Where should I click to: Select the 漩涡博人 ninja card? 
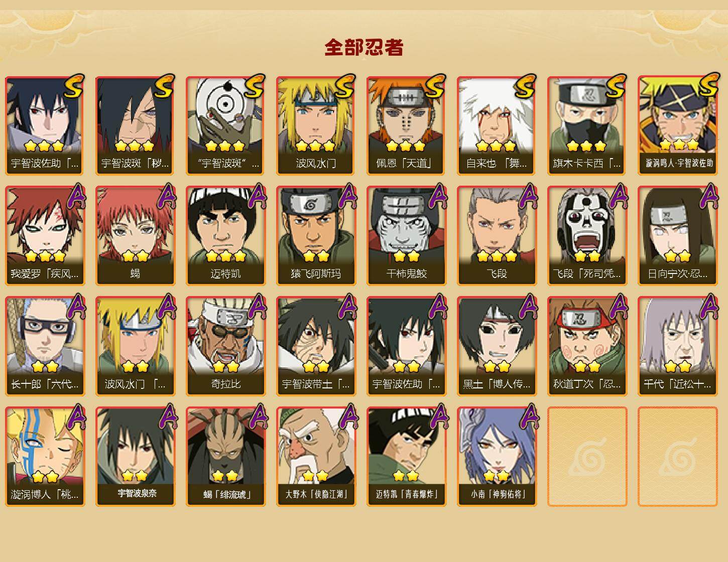(45, 457)
